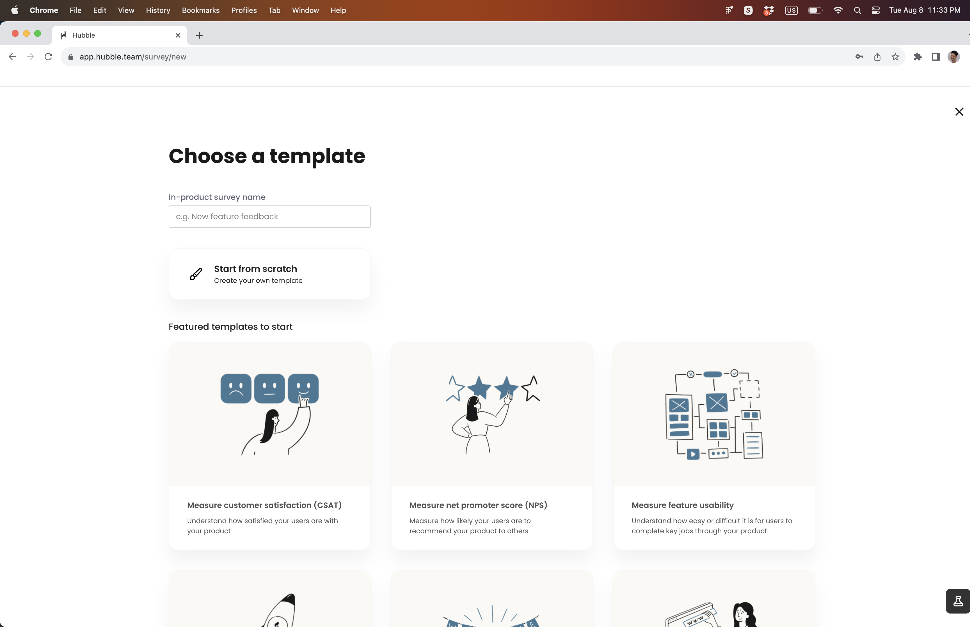Open the Edit menu

click(x=100, y=10)
